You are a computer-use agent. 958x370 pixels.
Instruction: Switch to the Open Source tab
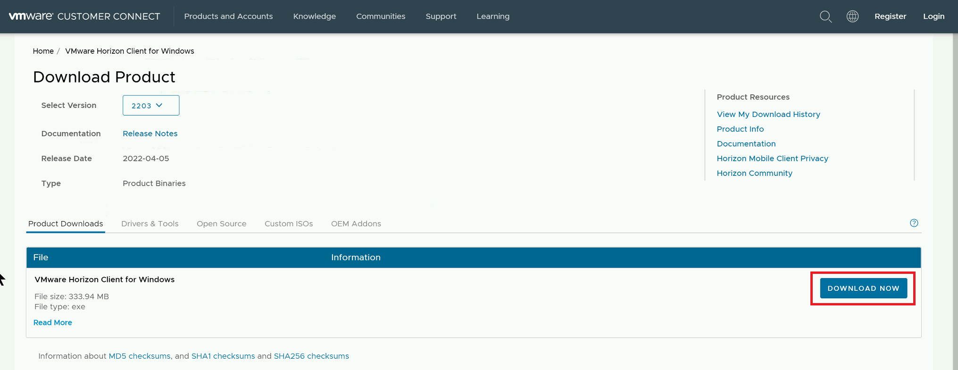(222, 223)
